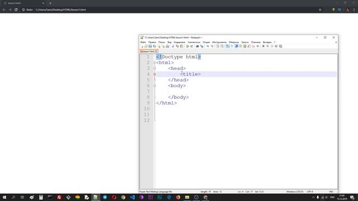Viewport: 358px width, 201px height.
Task: Click on the </html> closing tag
Action: pos(167,103)
